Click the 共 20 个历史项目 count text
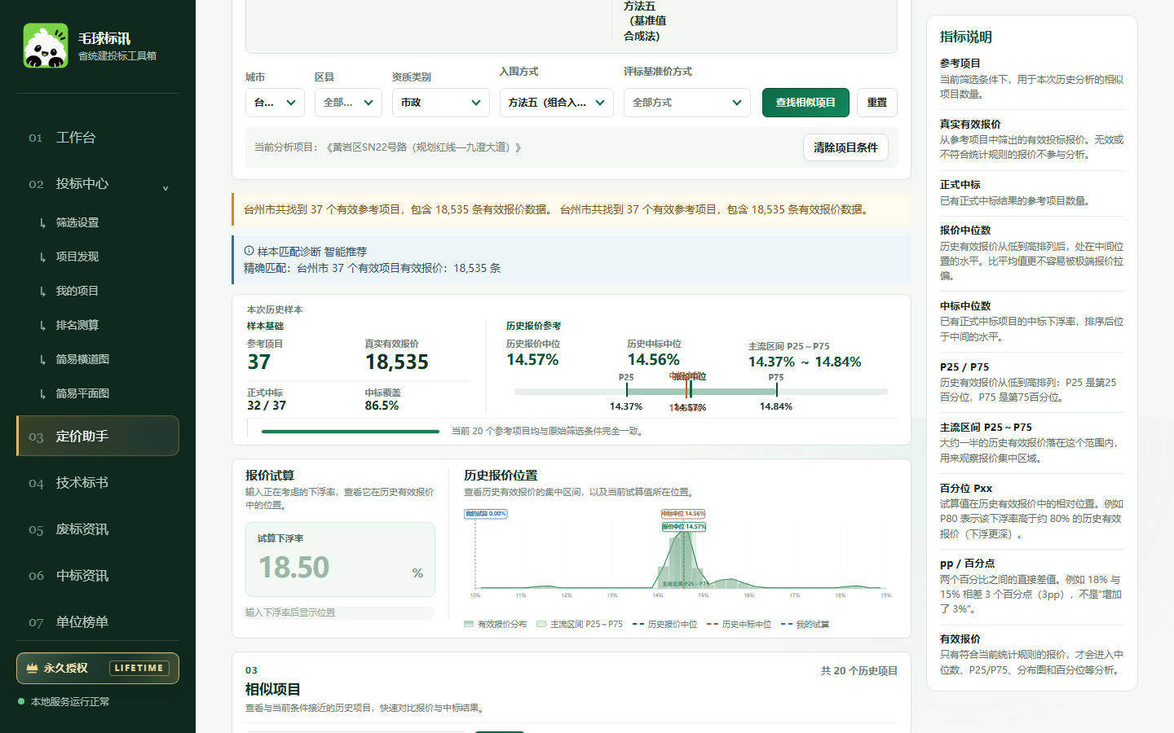This screenshot has height=733, width=1174. (x=858, y=671)
